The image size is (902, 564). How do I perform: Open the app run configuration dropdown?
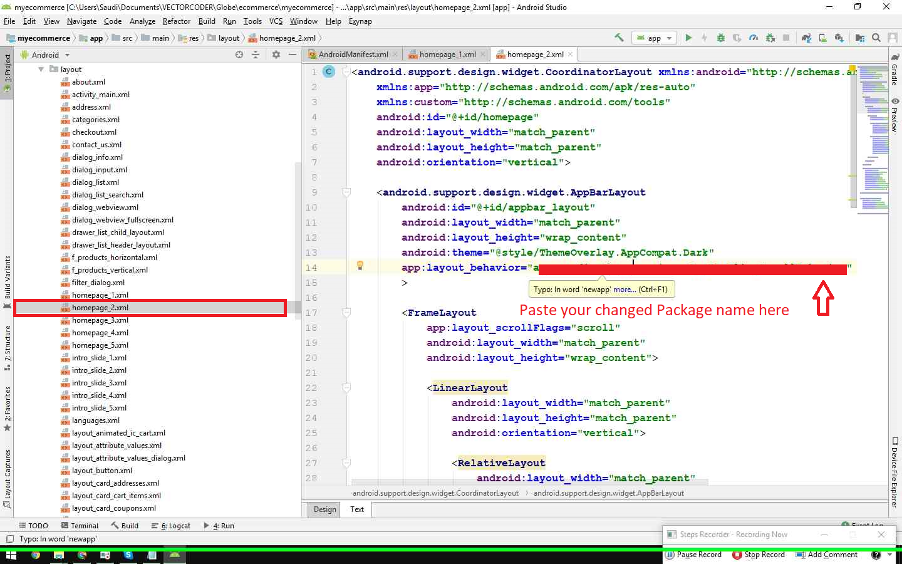coord(654,38)
